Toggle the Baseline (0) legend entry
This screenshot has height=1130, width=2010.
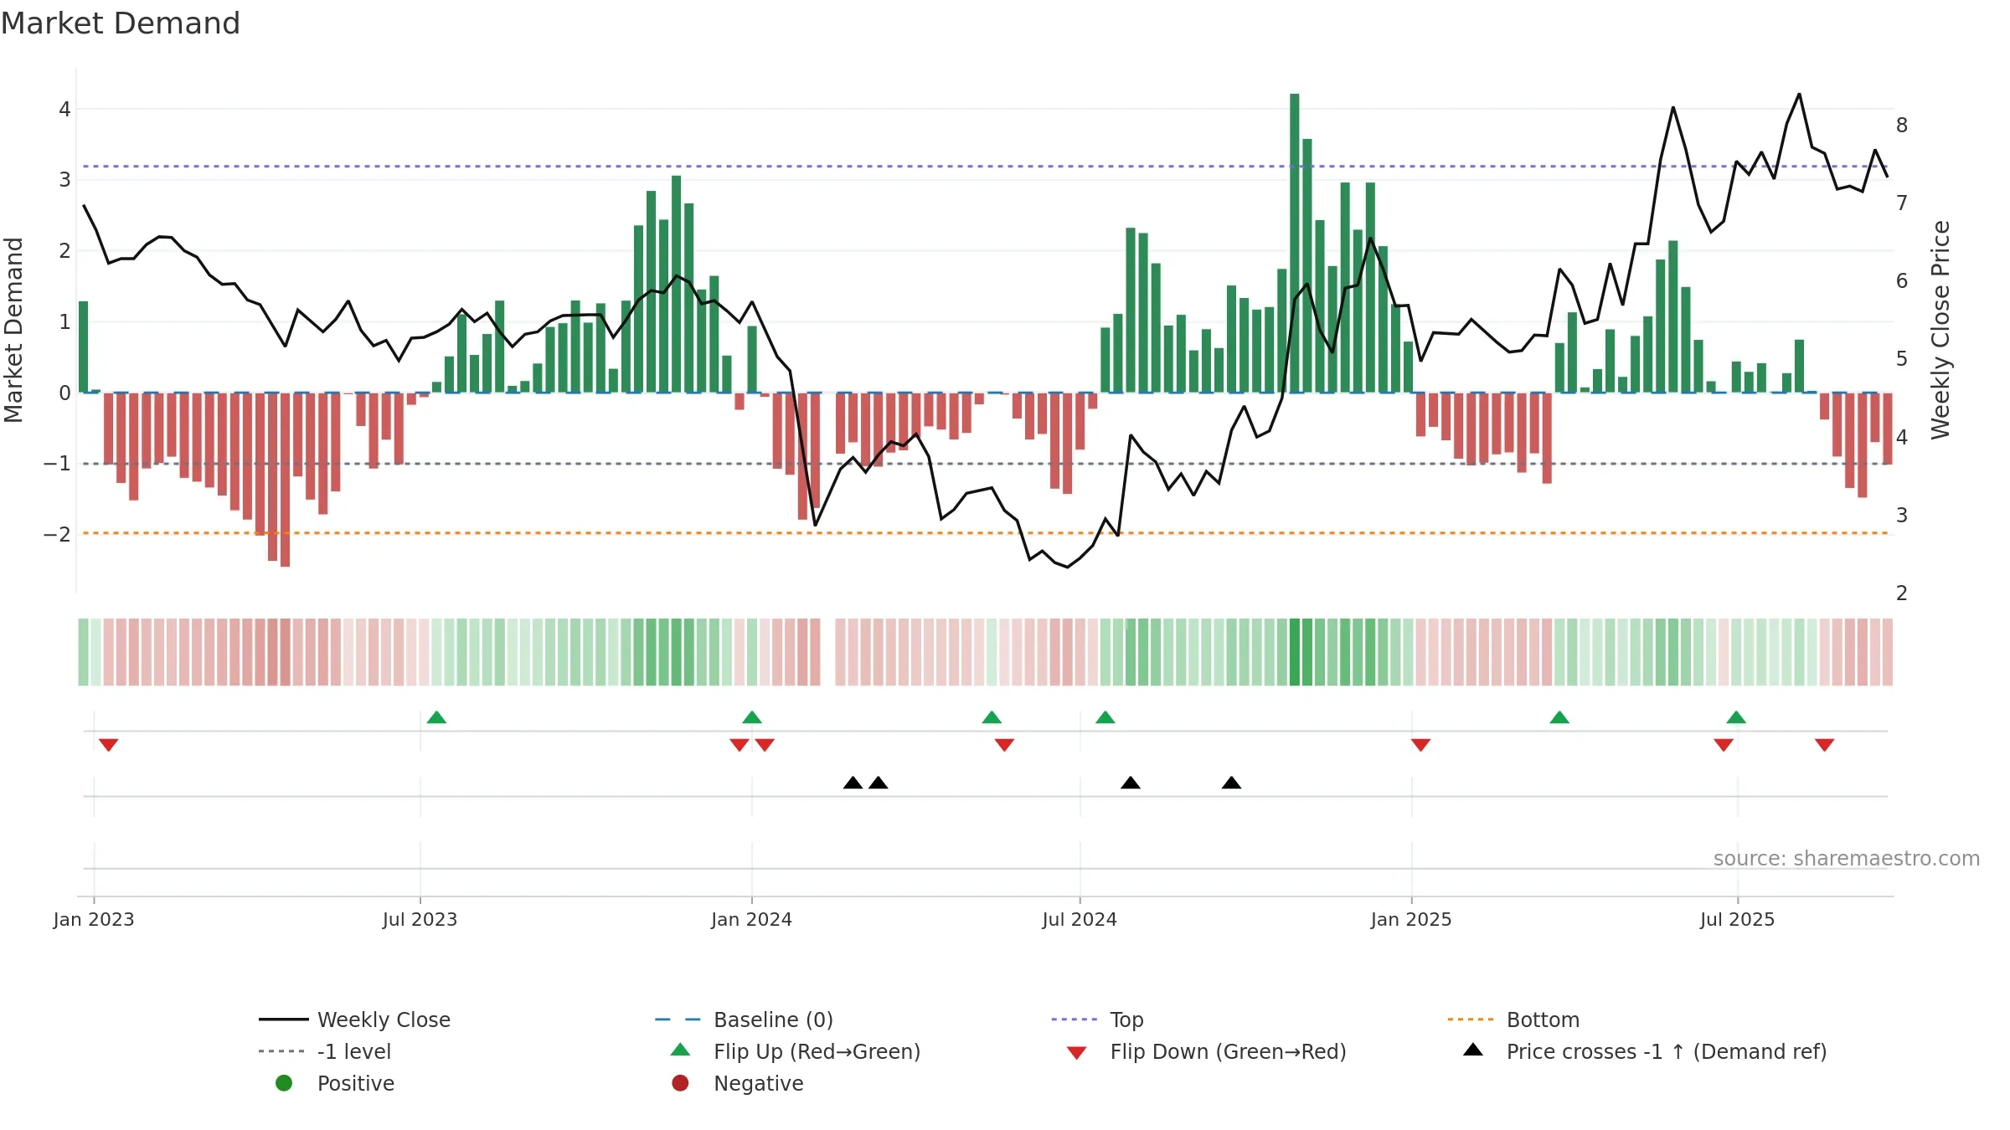(744, 1020)
